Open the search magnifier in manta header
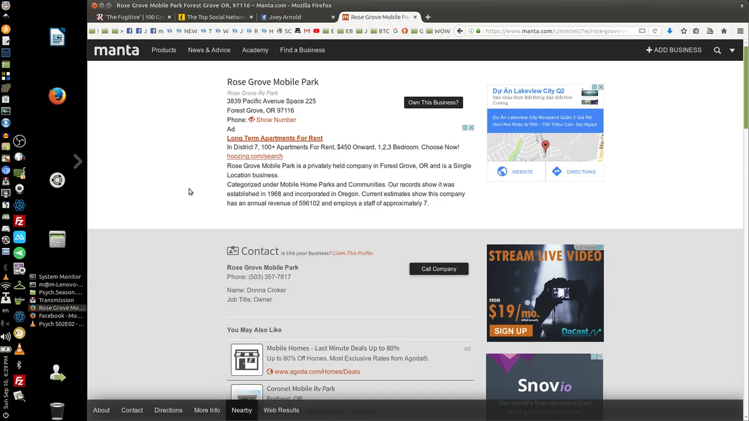Image resolution: width=749 pixels, height=421 pixels. pos(717,50)
